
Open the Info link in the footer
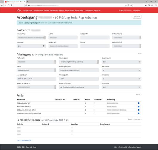pyautogui.click(x=35, y=147)
